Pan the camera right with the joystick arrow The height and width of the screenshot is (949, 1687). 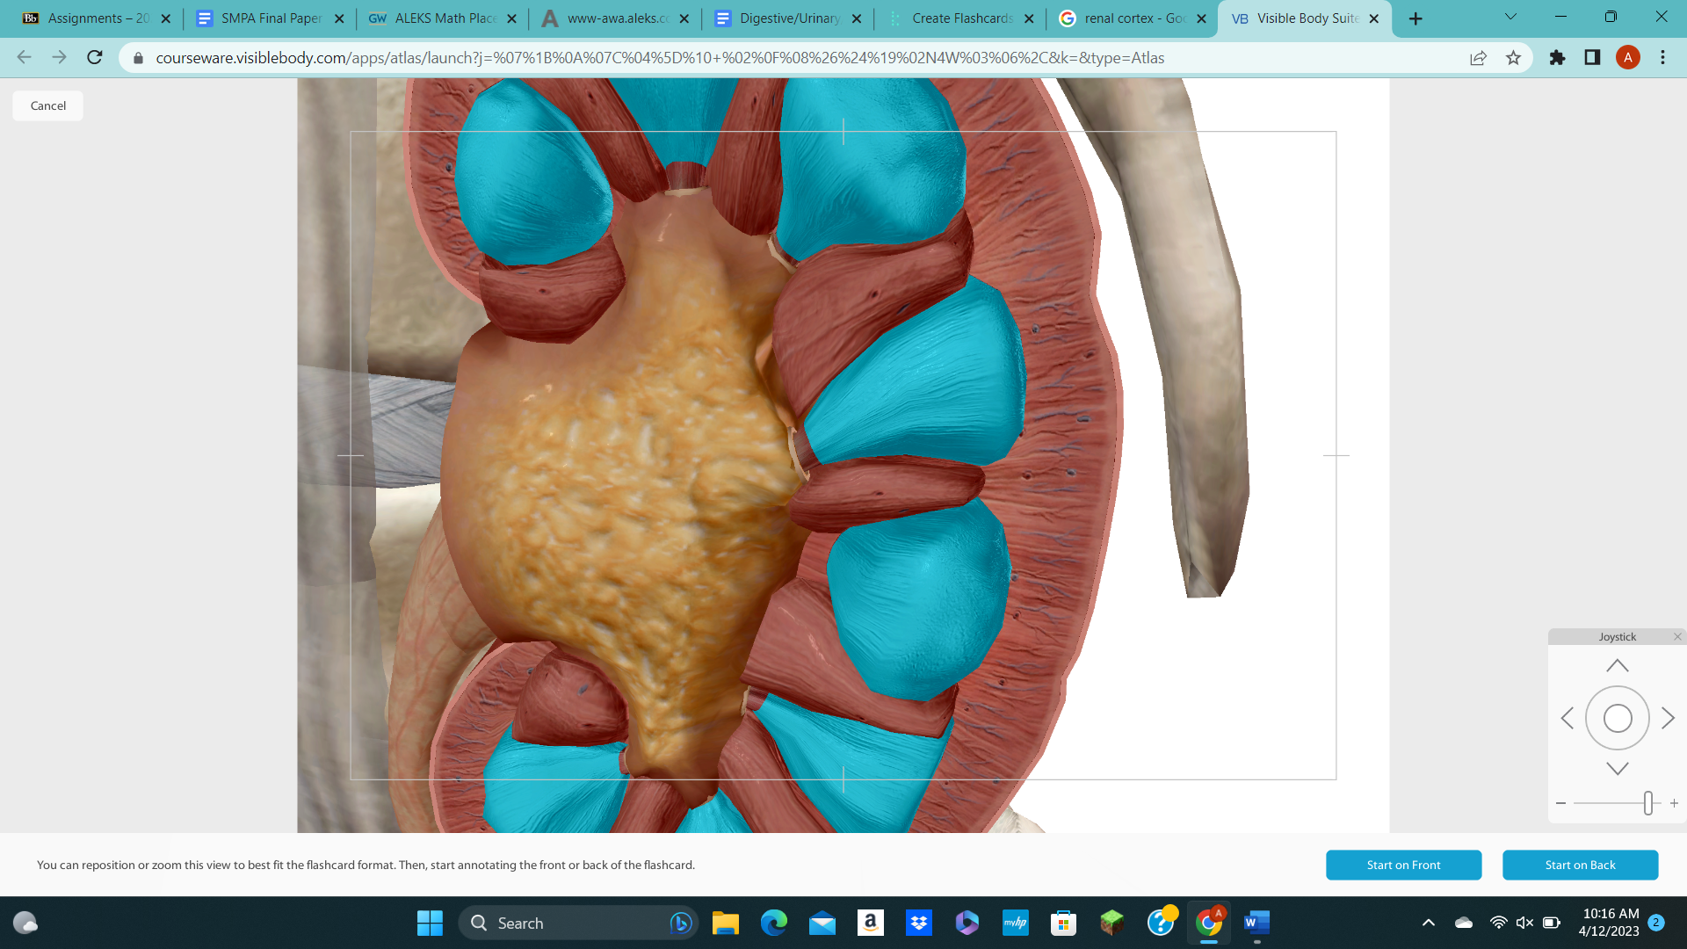click(1669, 718)
